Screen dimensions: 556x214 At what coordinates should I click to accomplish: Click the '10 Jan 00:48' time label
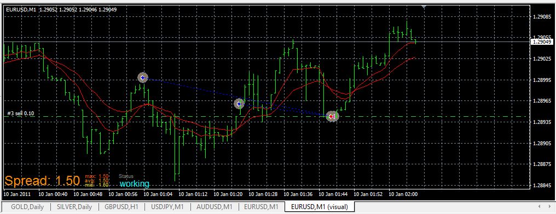[88, 194]
